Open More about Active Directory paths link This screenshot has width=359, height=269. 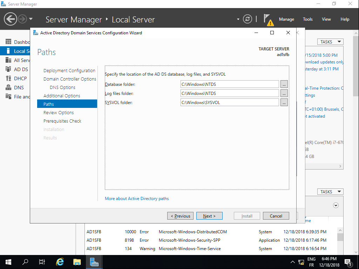coord(137,199)
